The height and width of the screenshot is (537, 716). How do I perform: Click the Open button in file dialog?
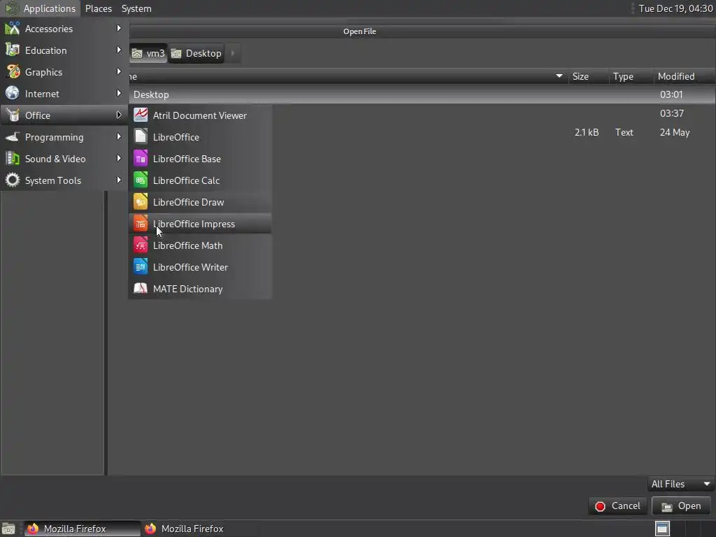pyautogui.click(x=681, y=506)
